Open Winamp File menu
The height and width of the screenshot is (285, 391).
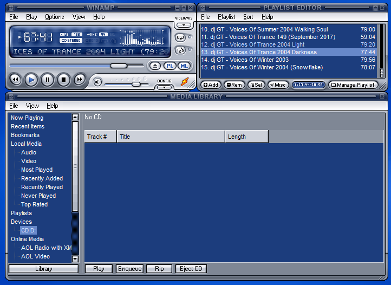14,17
